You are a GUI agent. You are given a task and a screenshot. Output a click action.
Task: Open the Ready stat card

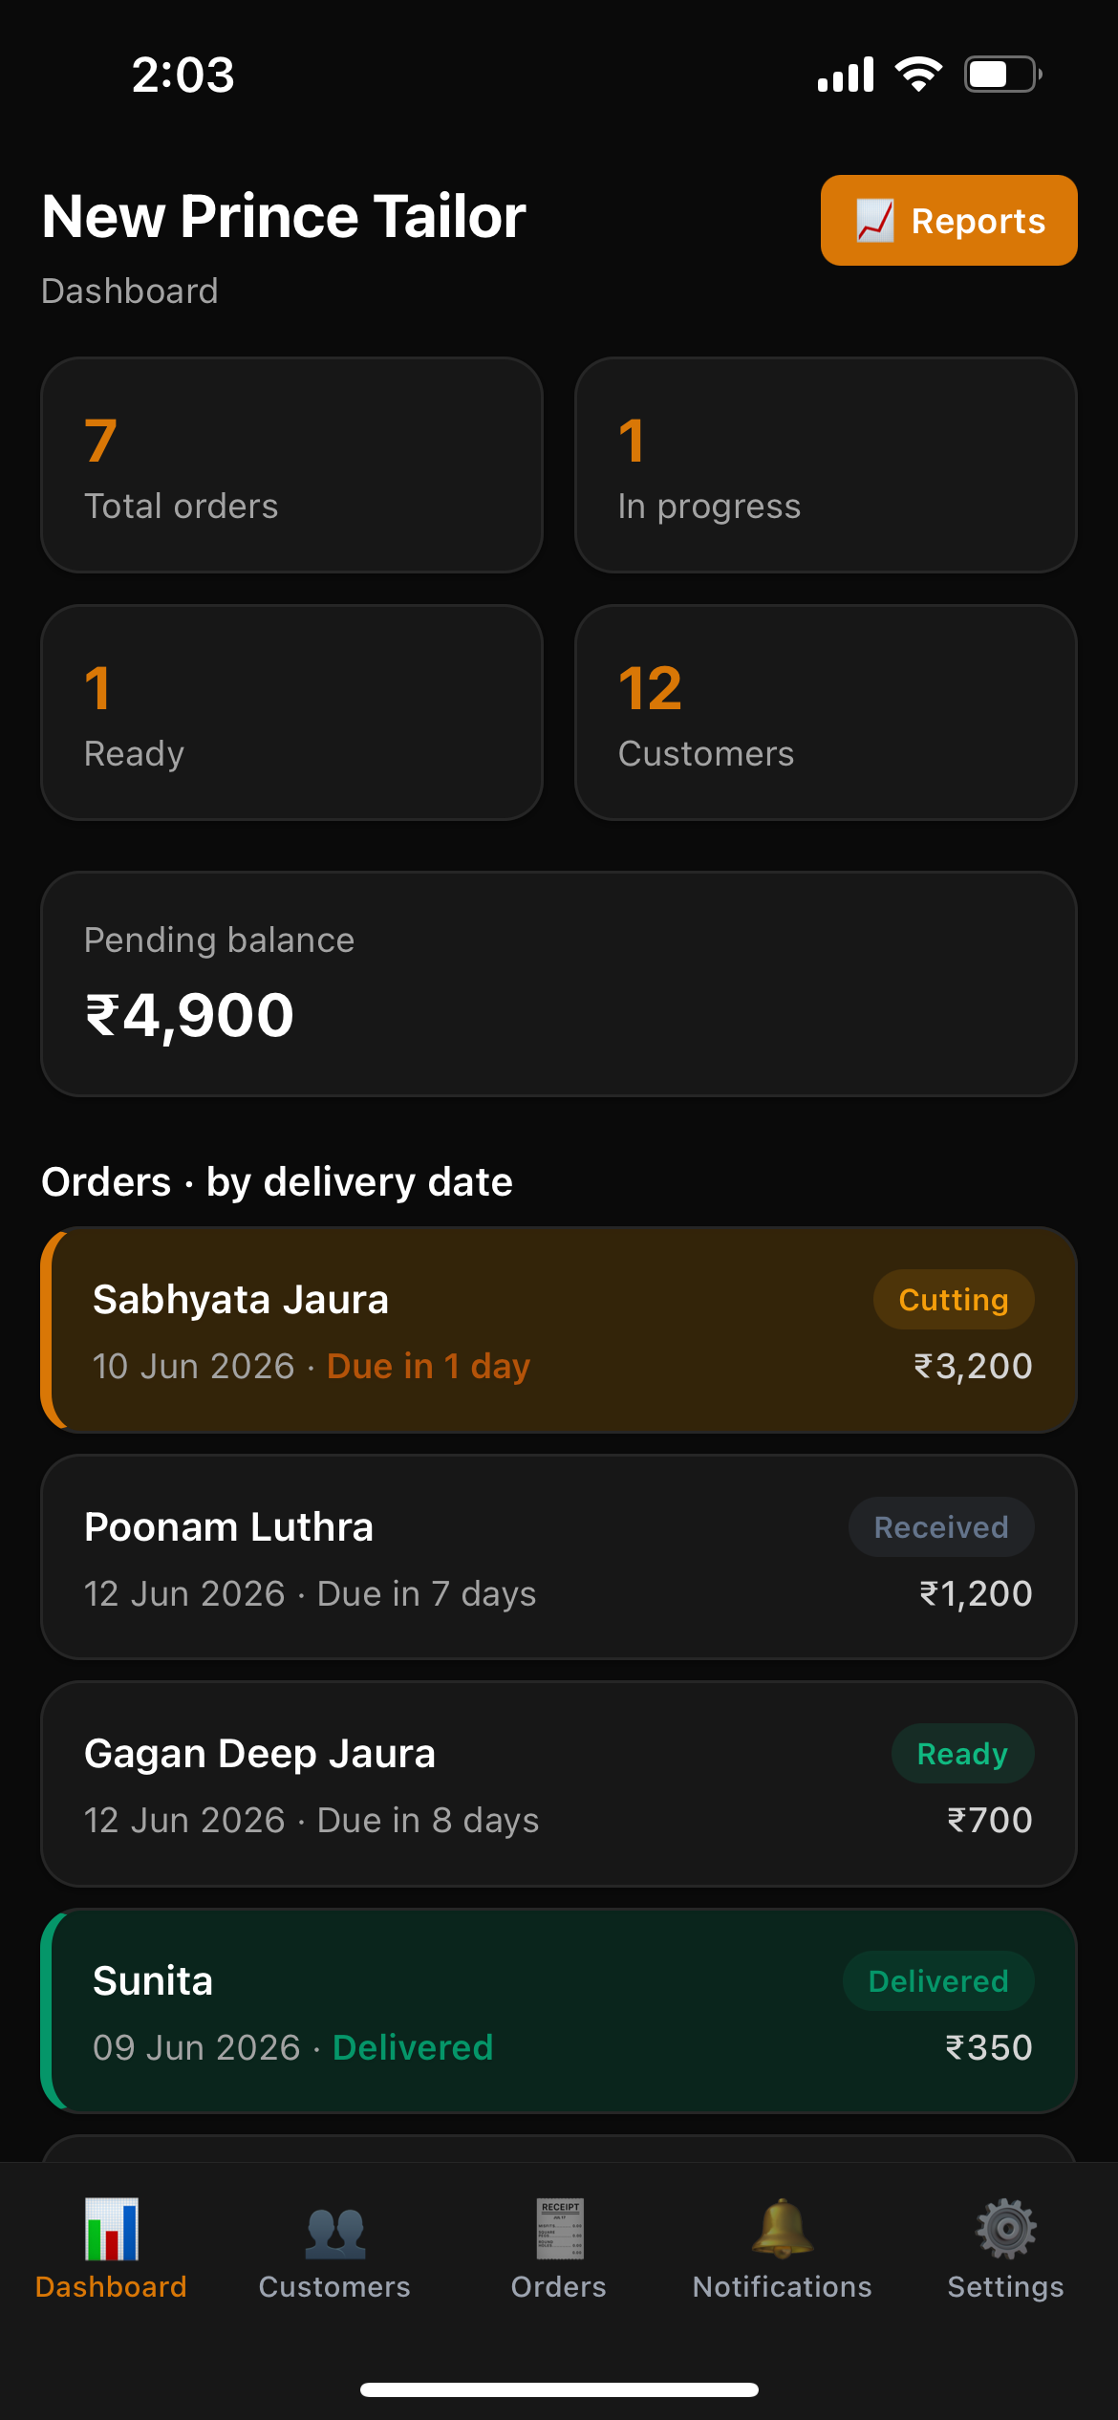(x=291, y=712)
